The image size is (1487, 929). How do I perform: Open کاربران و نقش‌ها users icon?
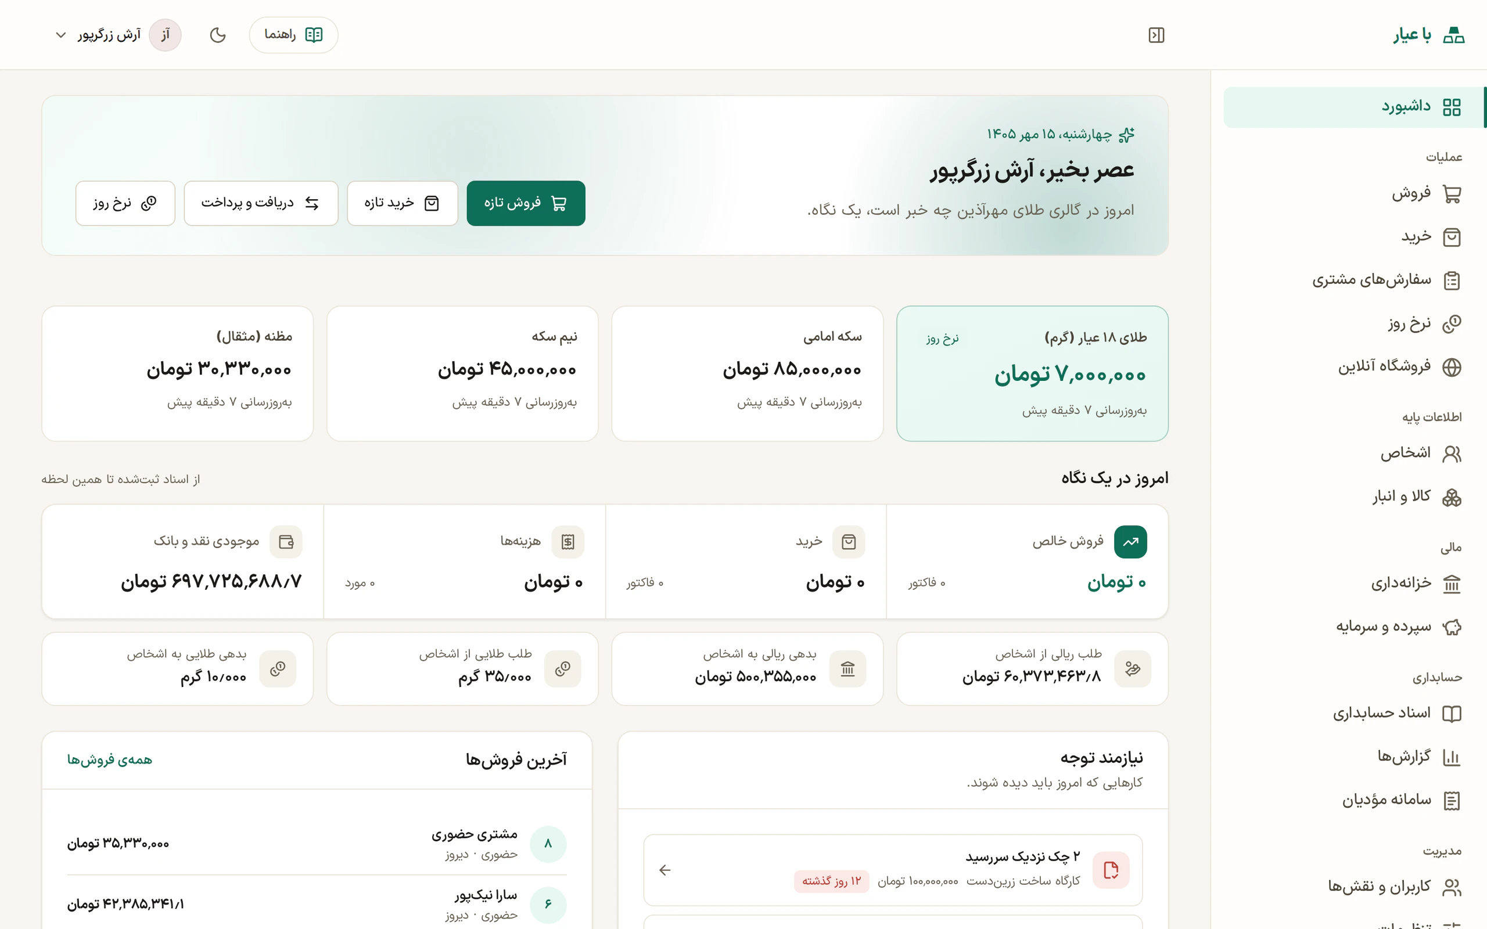pyautogui.click(x=1452, y=887)
